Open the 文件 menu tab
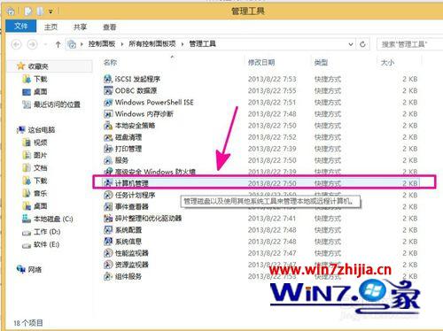This screenshot has width=443, height=331. (21, 27)
